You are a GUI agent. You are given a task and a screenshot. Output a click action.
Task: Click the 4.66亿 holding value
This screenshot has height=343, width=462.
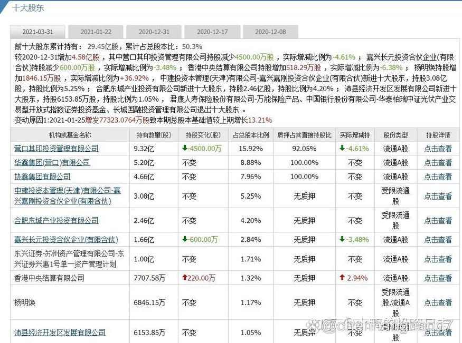tap(144, 177)
